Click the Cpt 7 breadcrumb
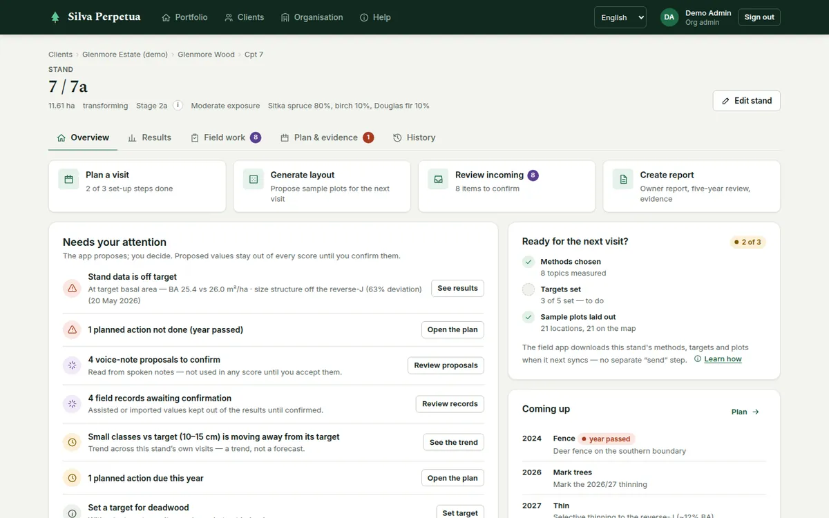Image resolution: width=829 pixels, height=518 pixels. click(254, 55)
